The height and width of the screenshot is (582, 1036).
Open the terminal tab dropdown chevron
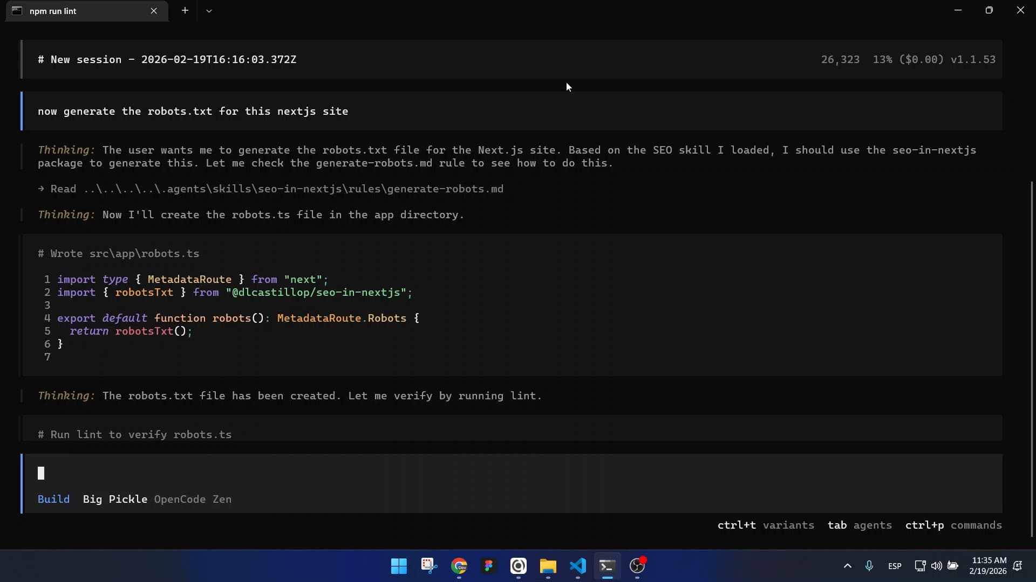(209, 10)
